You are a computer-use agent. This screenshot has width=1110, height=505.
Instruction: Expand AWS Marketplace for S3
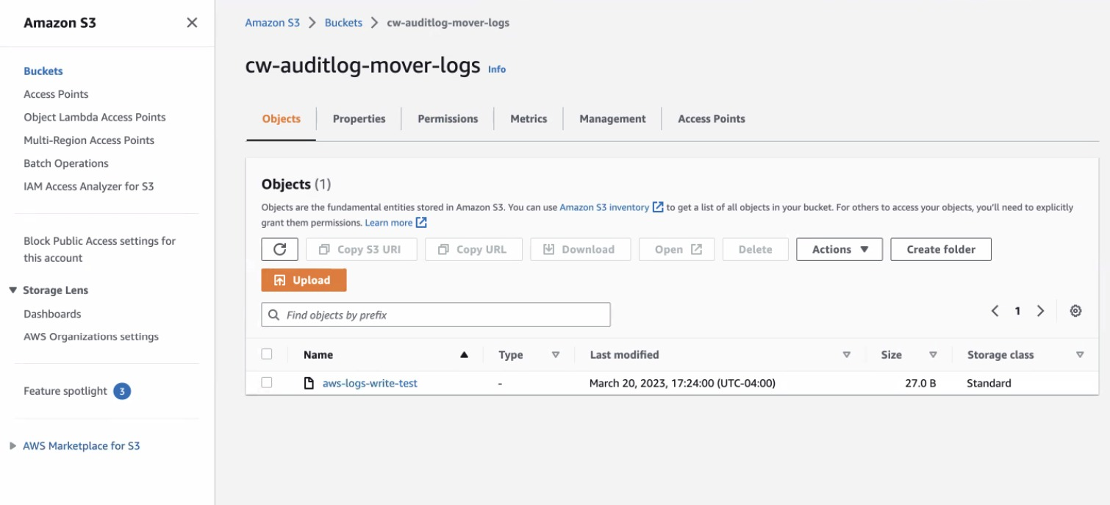(12, 445)
